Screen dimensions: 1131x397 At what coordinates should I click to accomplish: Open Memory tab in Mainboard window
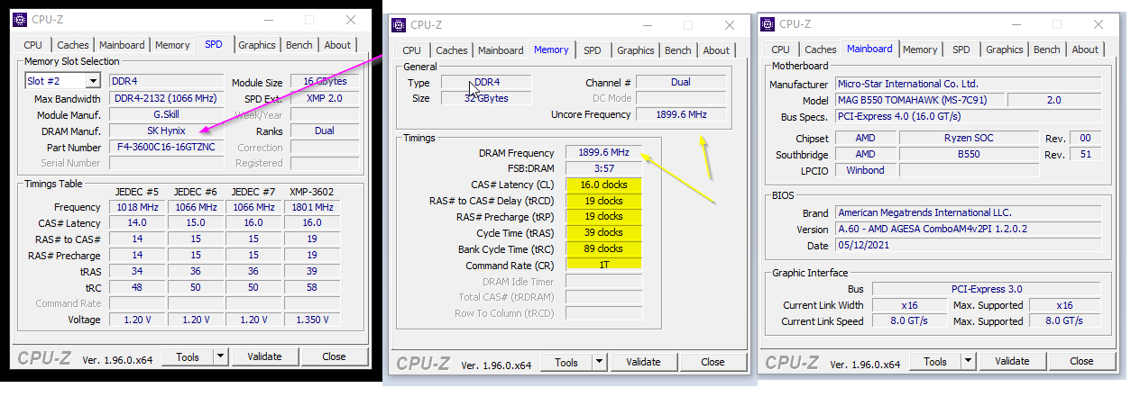coord(920,50)
